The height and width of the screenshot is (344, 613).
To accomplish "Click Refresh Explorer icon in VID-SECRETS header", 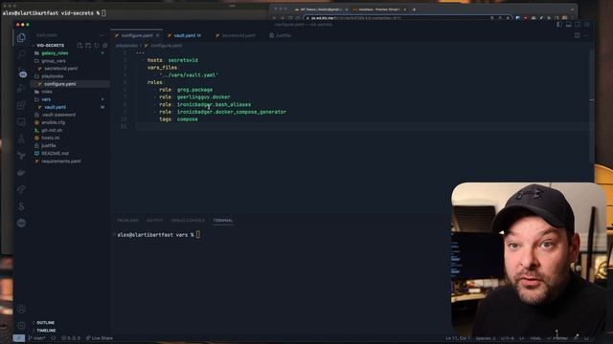I will tap(97, 46).
